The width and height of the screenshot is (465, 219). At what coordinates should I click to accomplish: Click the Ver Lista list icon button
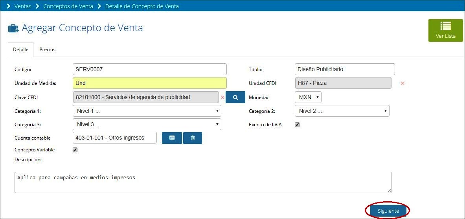tap(445, 30)
